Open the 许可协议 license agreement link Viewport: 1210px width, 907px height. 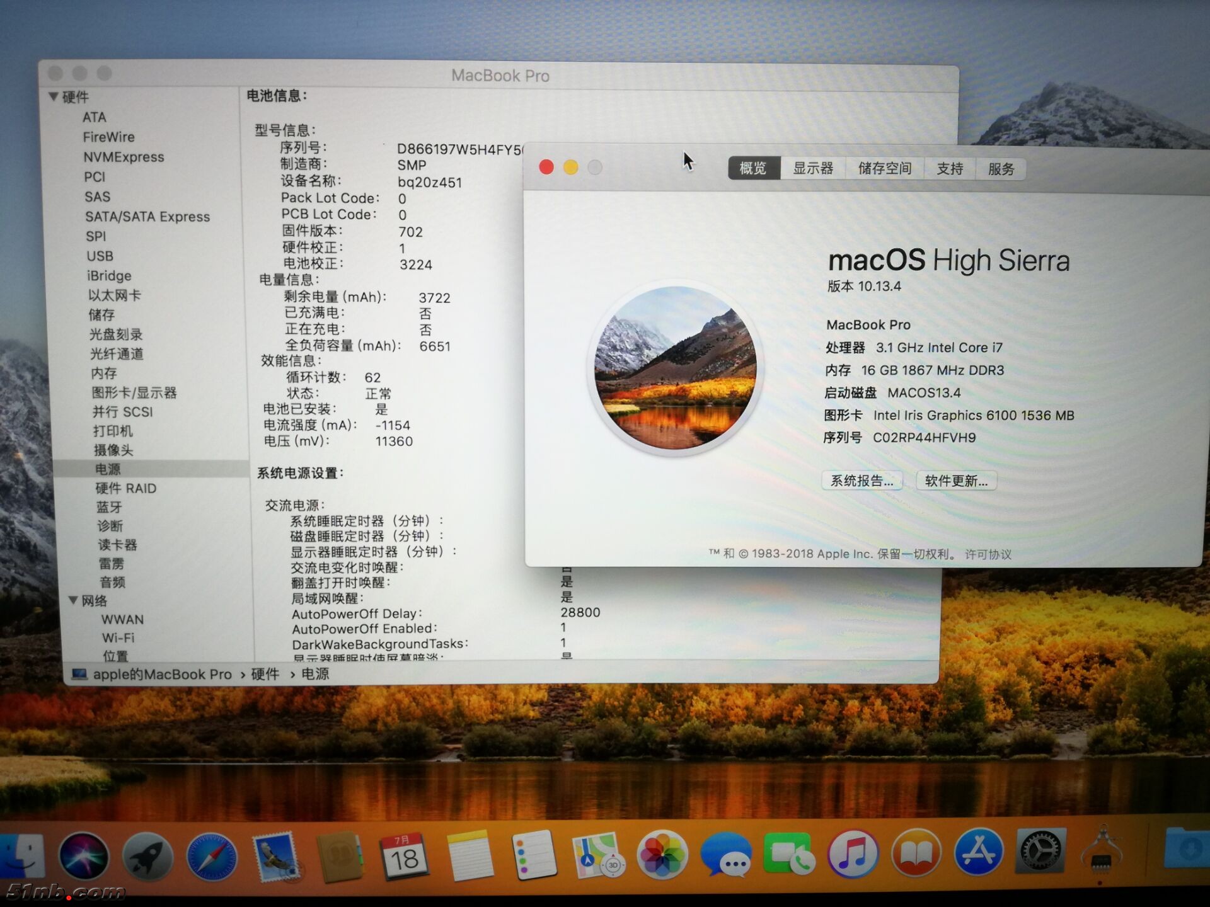click(988, 554)
